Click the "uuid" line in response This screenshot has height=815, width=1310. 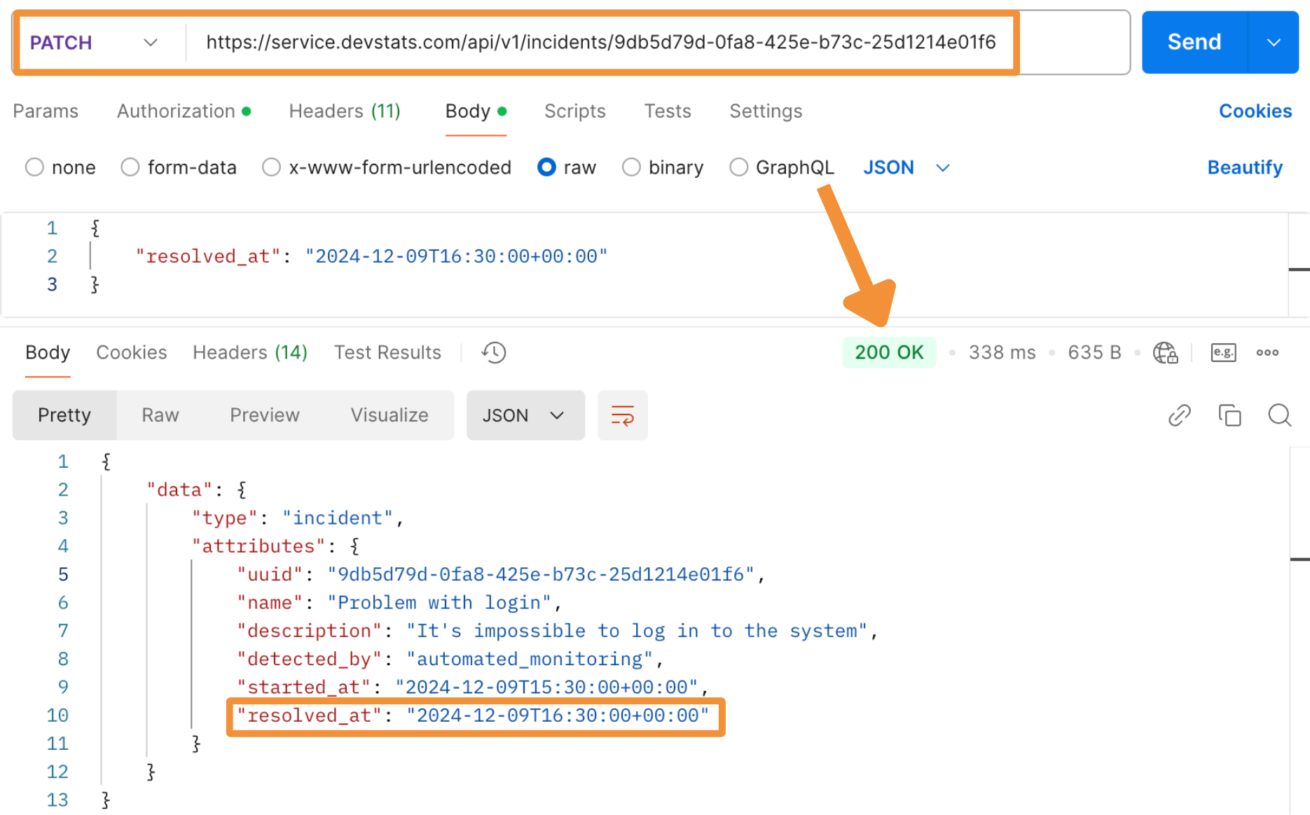(x=500, y=574)
